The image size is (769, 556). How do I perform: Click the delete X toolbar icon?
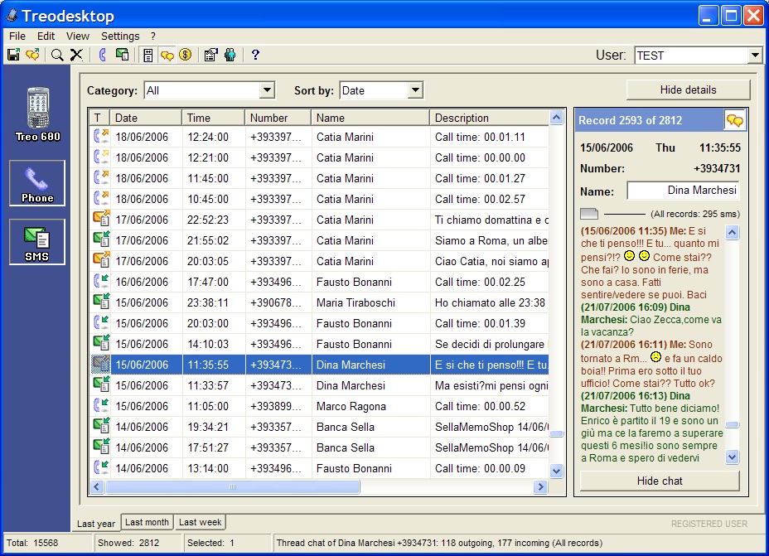coord(76,55)
